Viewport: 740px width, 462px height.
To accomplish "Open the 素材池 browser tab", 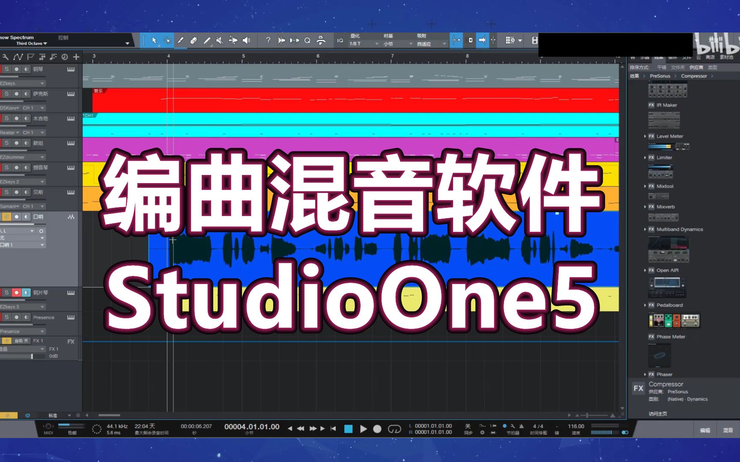I will pos(726,57).
